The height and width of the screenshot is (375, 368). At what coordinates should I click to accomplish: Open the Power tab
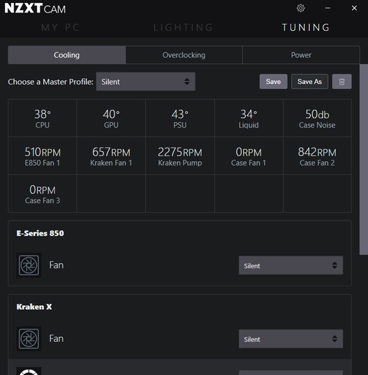click(x=301, y=55)
